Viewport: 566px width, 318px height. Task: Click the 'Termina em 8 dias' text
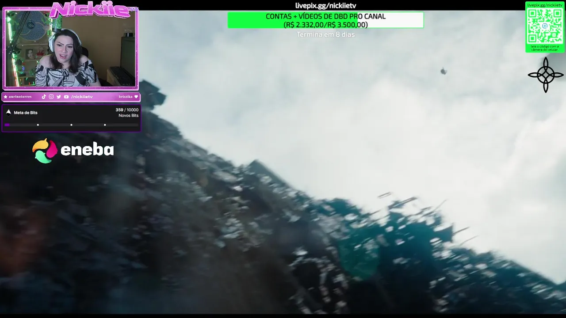pyautogui.click(x=325, y=34)
